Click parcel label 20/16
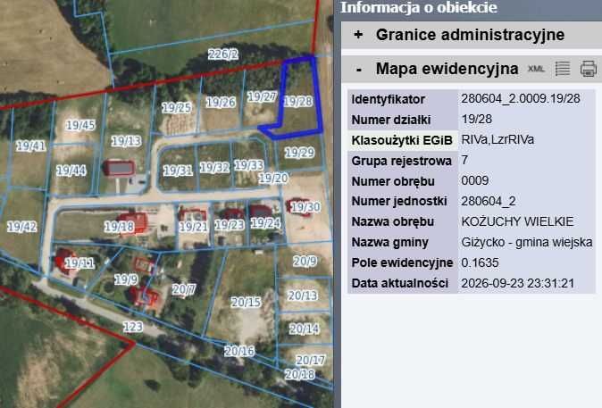Viewport: 602px width, 408px height. pyautogui.click(x=239, y=351)
